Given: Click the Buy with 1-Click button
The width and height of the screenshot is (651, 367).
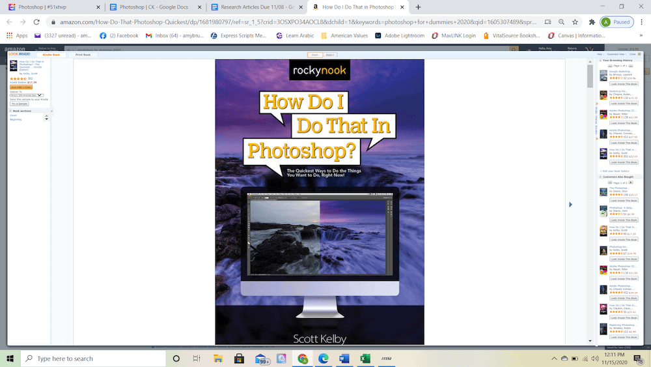Looking at the screenshot, I should tap(21, 87).
